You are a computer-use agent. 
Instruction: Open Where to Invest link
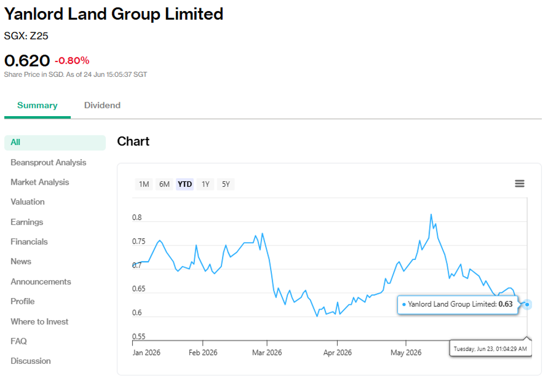[x=39, y=322]
